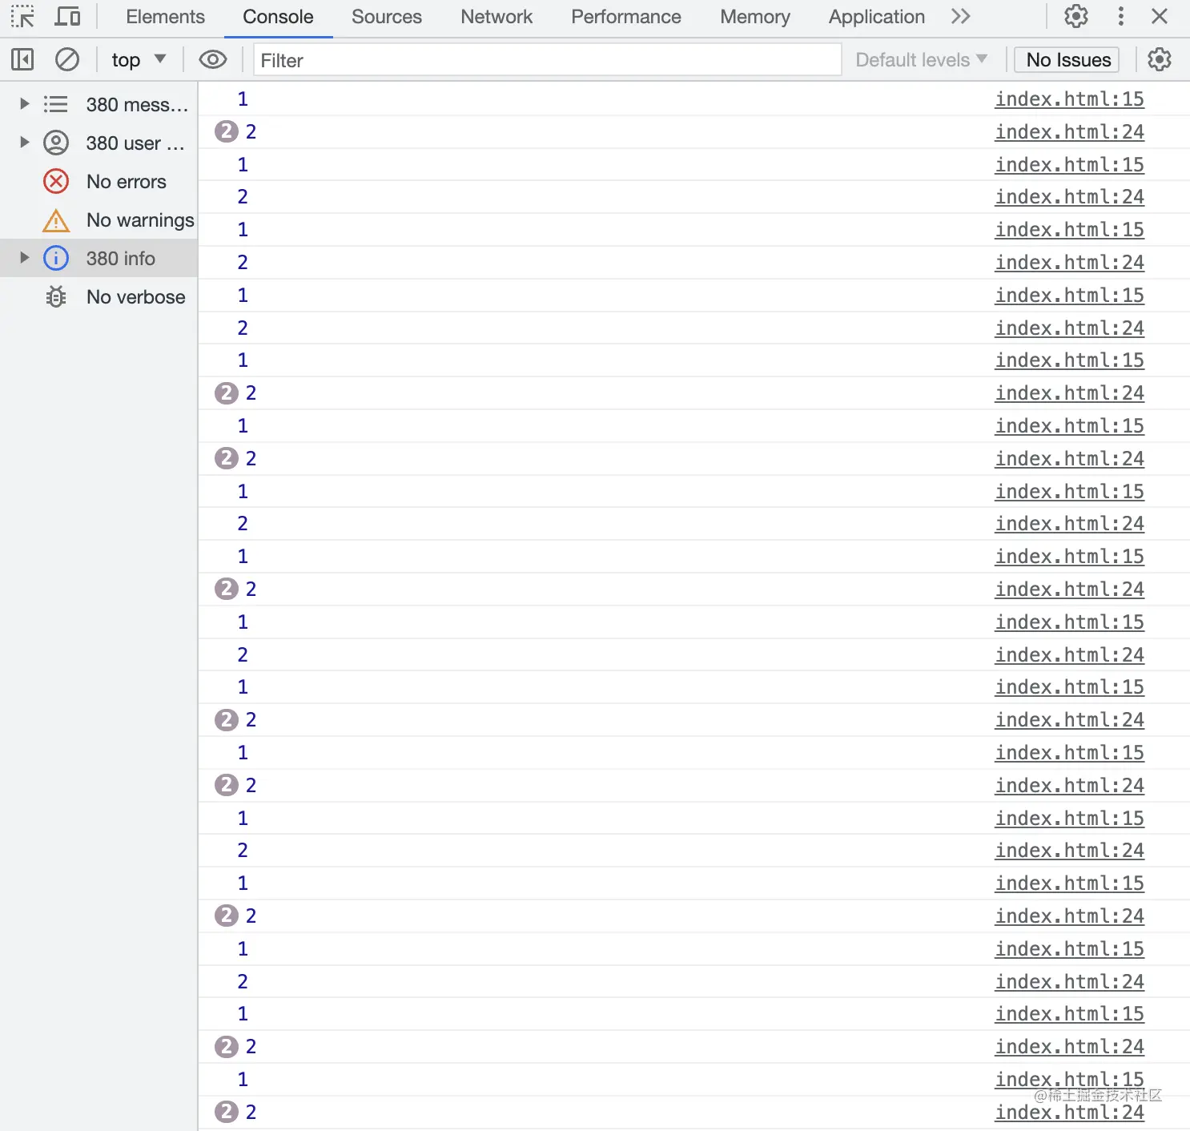Click the No Issues button
The image size is (1190, 1131).
pyautogui.click(x=1067, y=60)
